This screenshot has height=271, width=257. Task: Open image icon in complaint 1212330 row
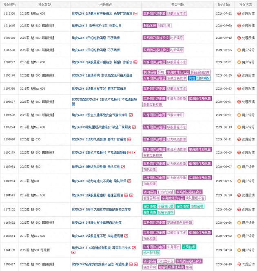coord(135,13)
